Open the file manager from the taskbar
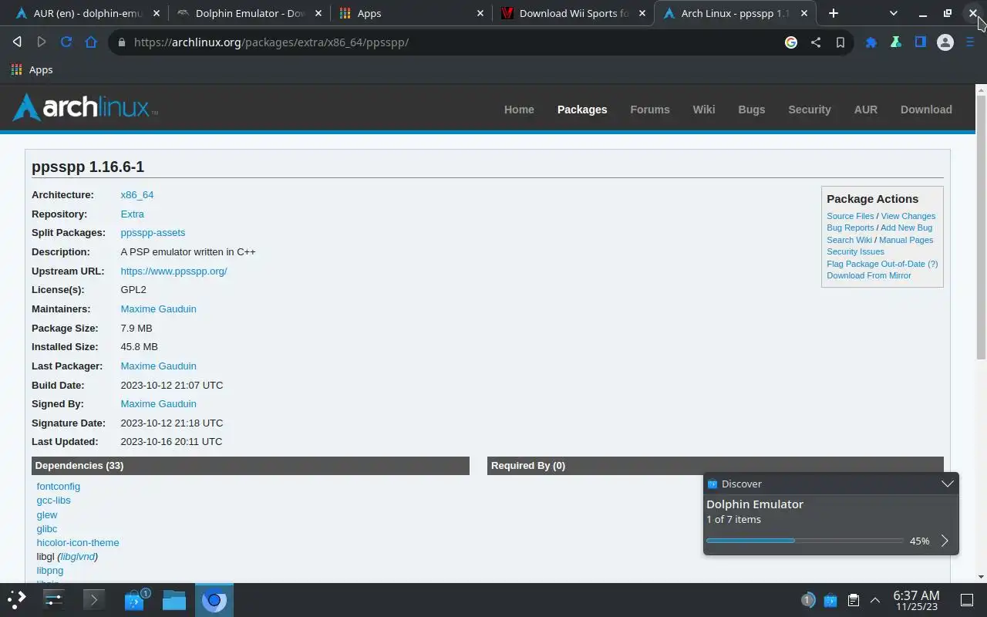Screen dimensions: 987x617 point(174,599)
